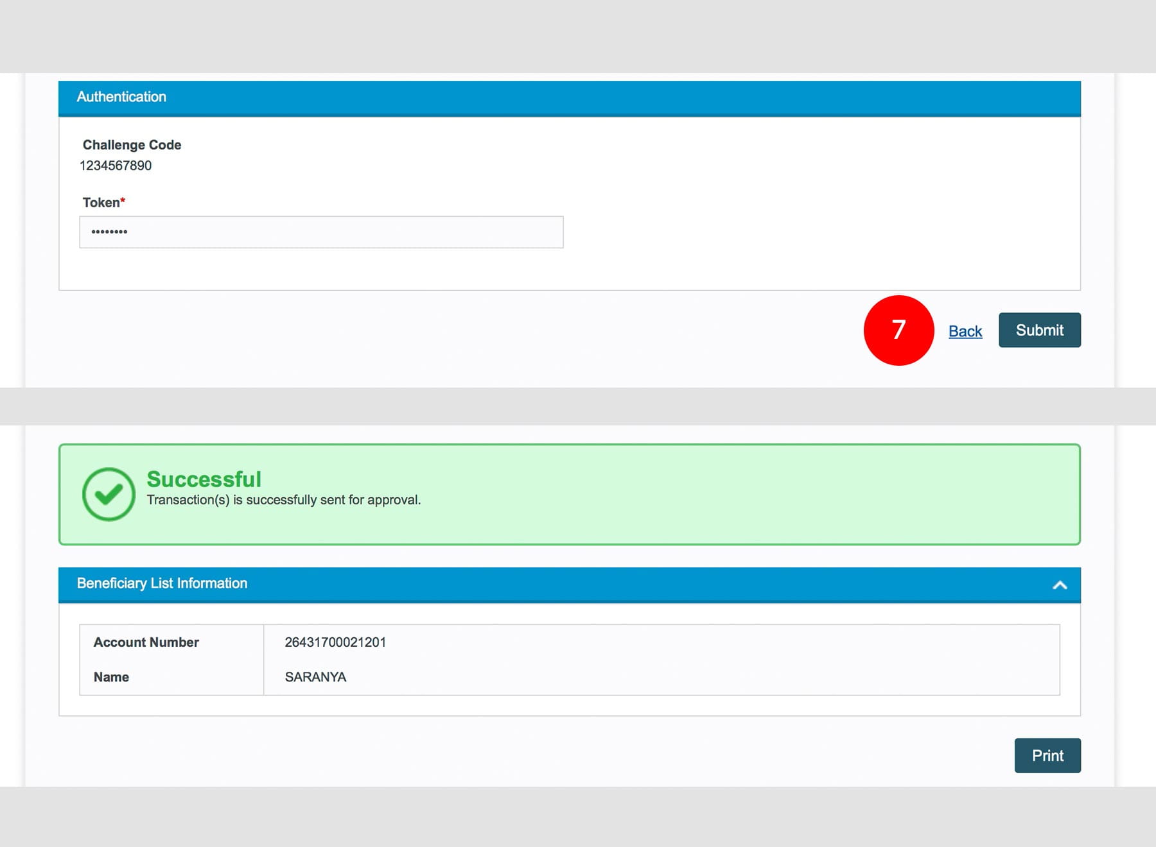Click the Token field label
Screen dimensions: 1156x847
[101, 203]
